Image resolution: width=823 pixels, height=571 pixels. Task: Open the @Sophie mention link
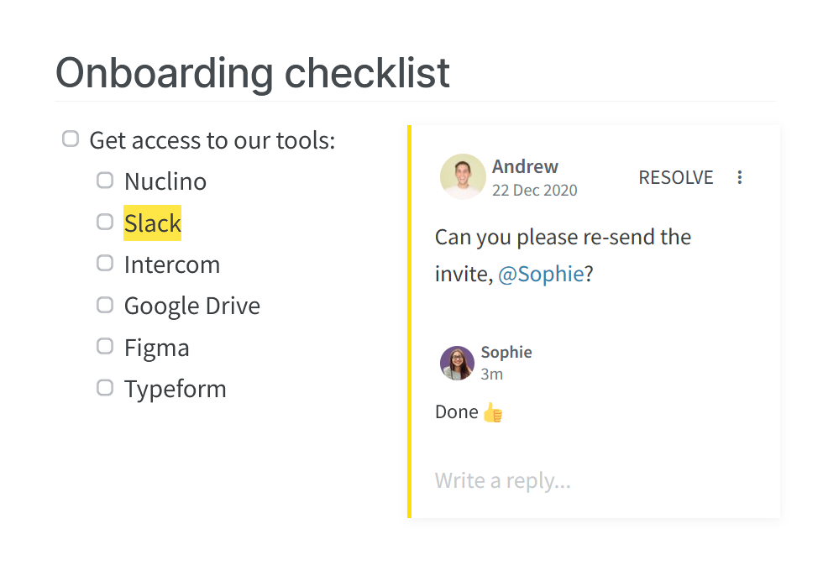541,274
